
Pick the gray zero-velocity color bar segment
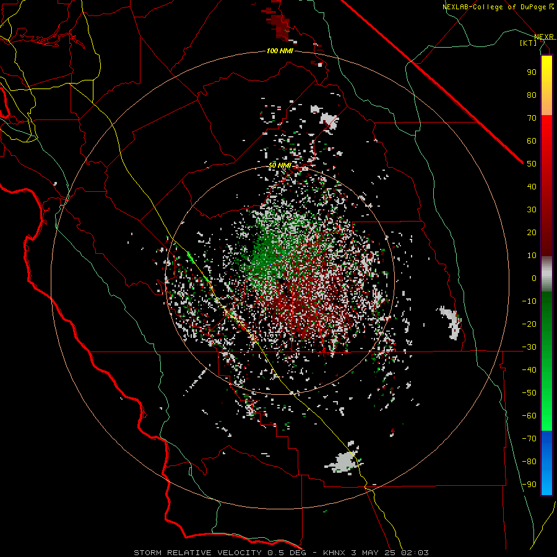click(x=546, y=274)
